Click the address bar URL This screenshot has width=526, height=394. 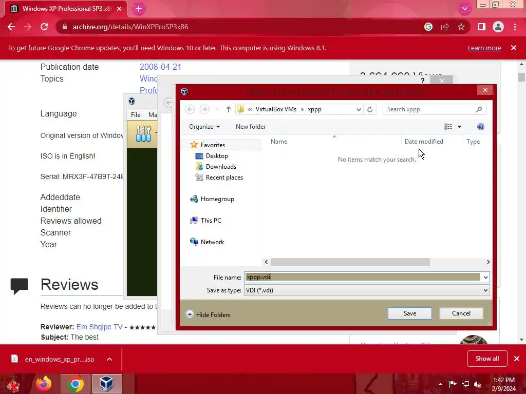click(130, 27)
